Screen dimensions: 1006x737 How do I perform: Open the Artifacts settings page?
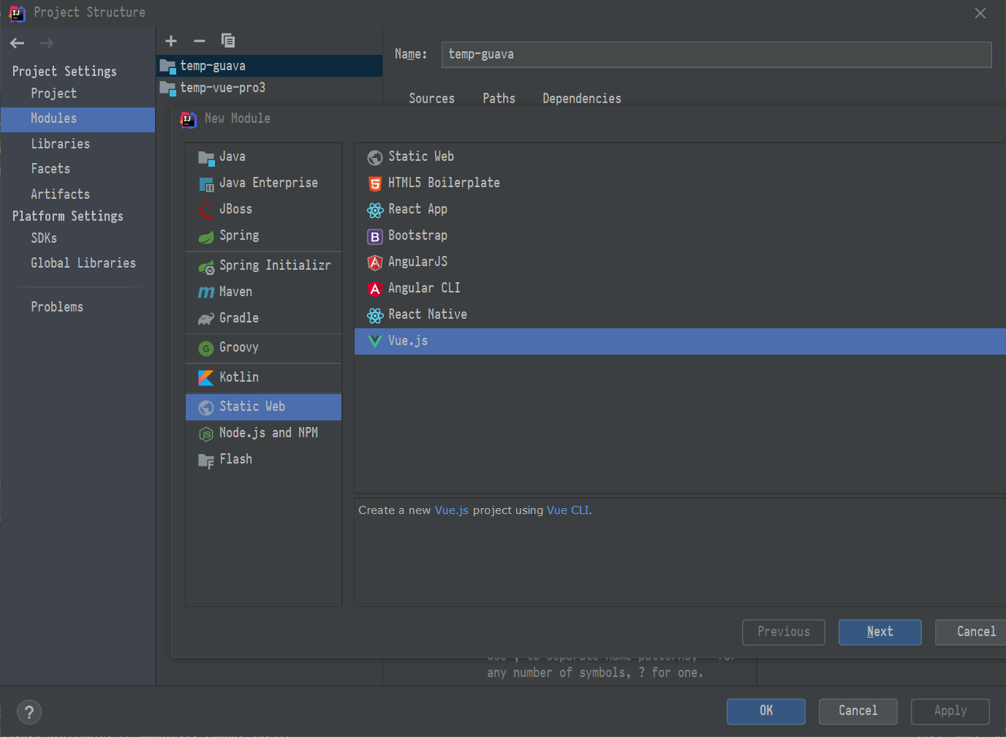tap(60, 194)
